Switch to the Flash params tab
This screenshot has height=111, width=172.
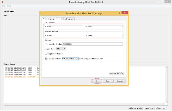68,19
